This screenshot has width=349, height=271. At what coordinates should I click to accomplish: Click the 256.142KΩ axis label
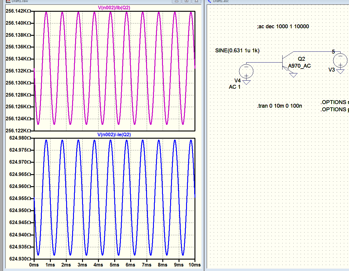pyautogui.click(x=18, y=11)
